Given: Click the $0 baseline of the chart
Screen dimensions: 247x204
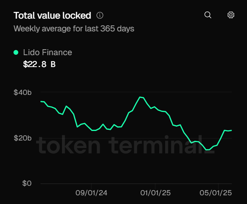Looking at the screenshot, I should [135, 183].
